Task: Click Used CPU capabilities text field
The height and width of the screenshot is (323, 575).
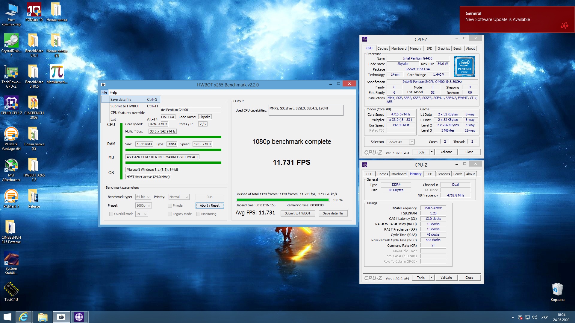Action: click(x=306, y=110)
